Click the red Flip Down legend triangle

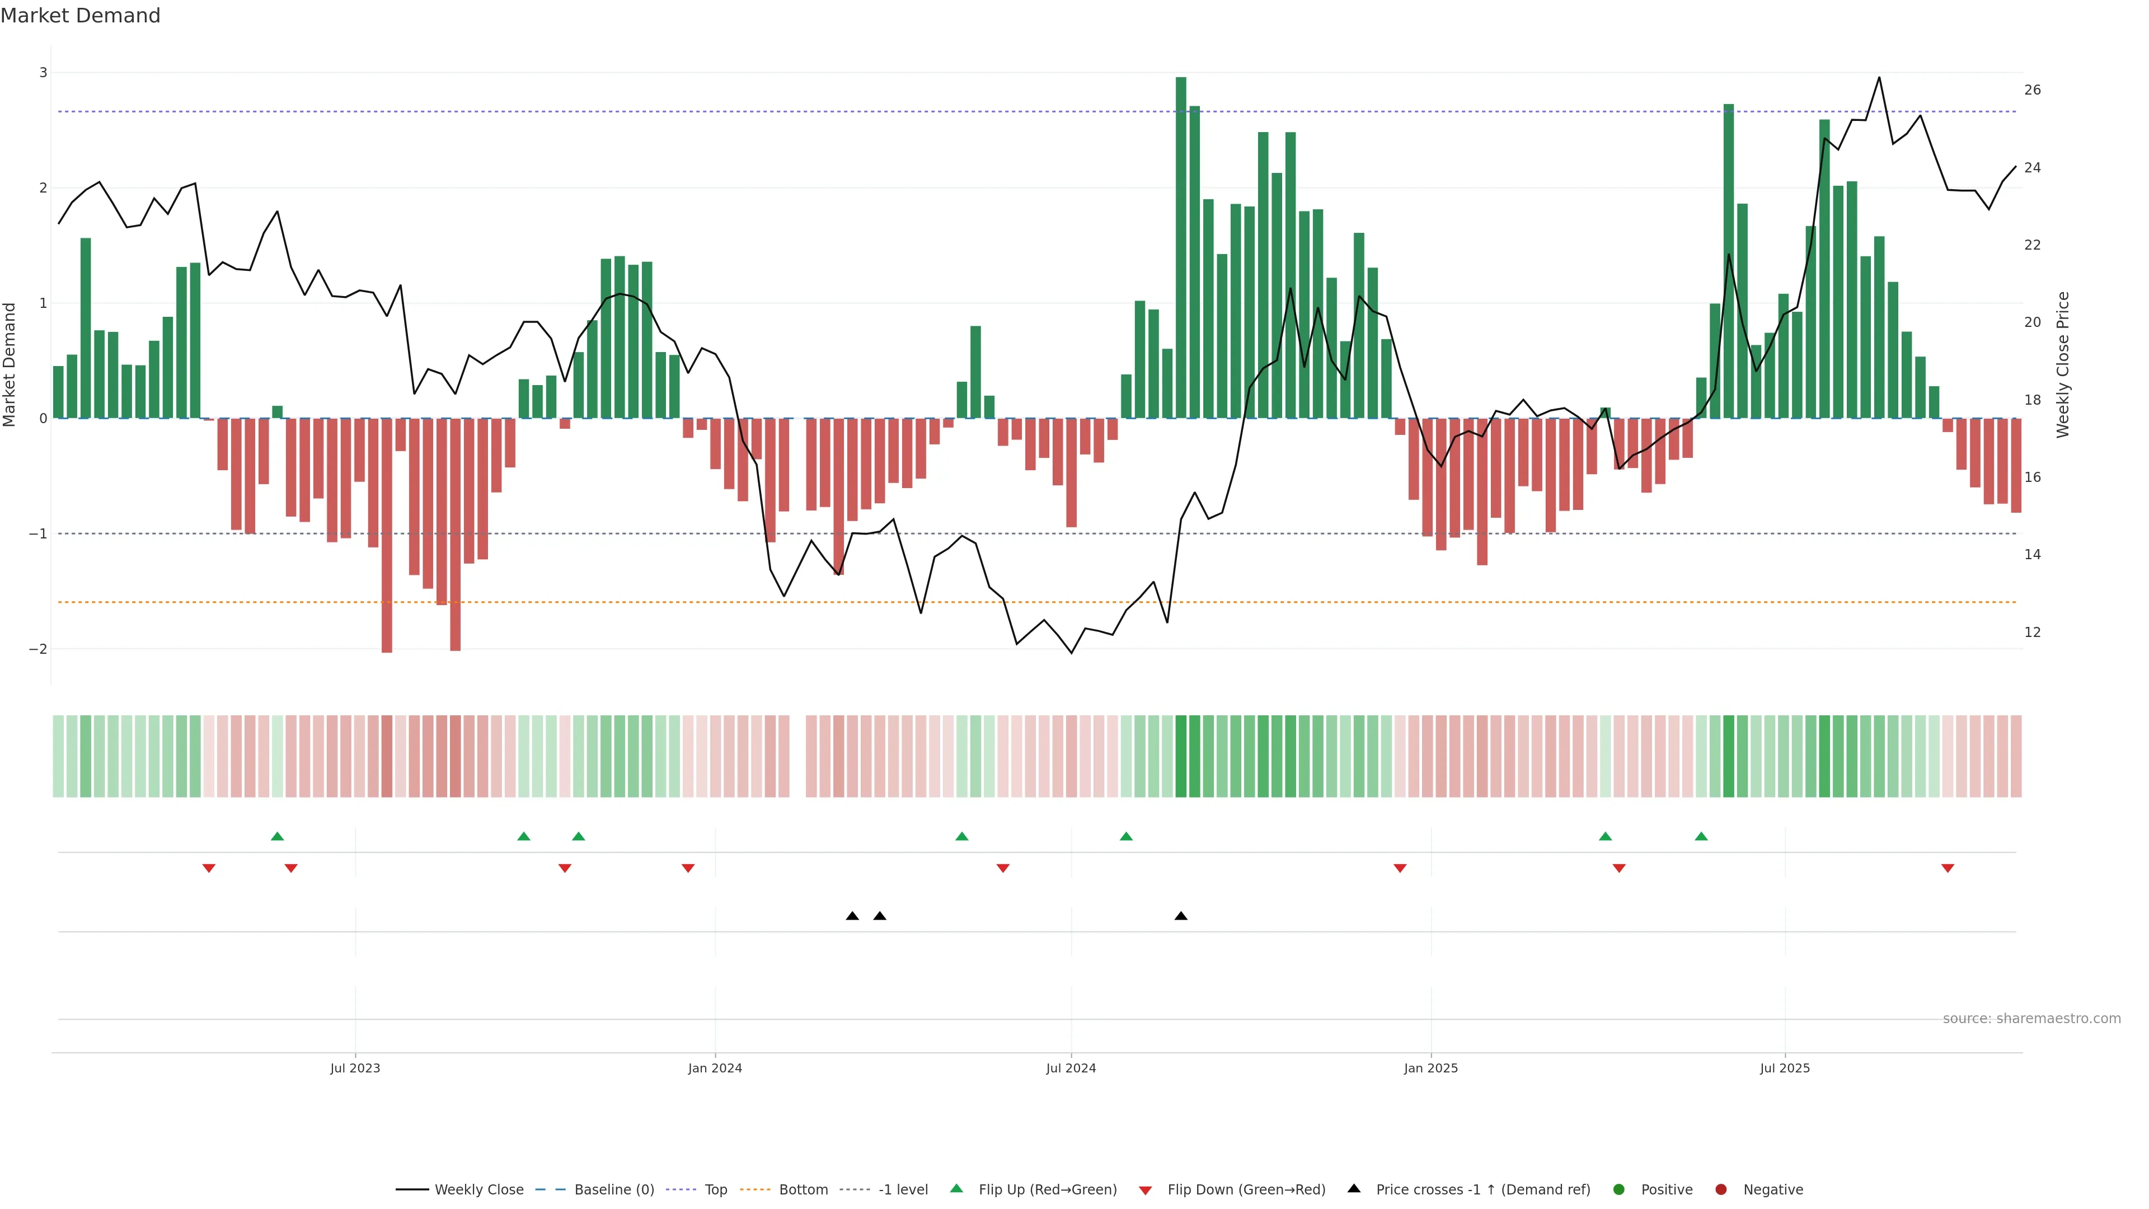point(1146,1190)
